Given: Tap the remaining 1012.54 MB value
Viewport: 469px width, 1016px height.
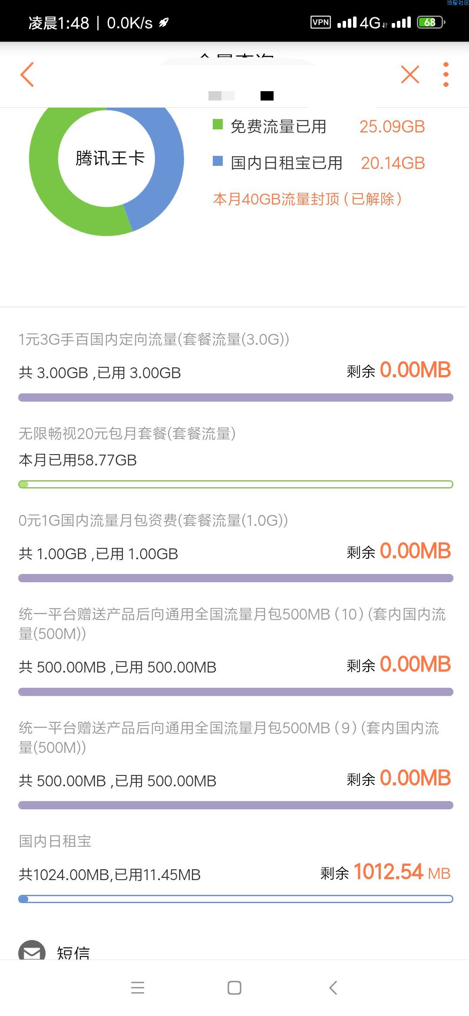Looking at the screenshot, I should tap(402, 872).
